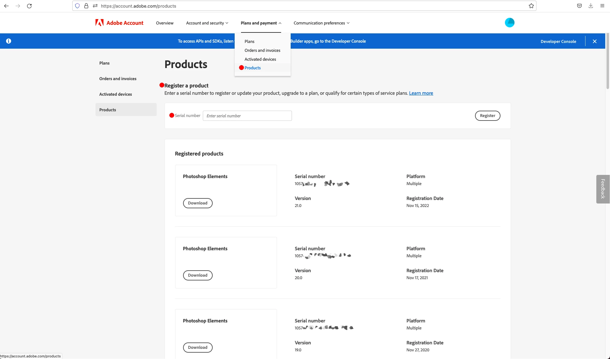Viewport: 610px width, 359px height.
Task: Click the Developer Console link
Action: [x=558, y=41]
